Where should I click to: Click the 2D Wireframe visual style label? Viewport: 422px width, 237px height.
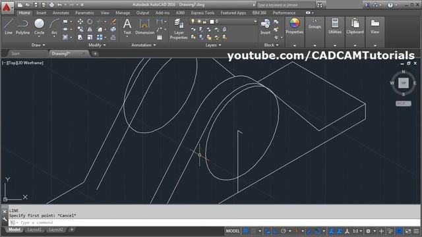pyautogui.click(x=31, y=63)
